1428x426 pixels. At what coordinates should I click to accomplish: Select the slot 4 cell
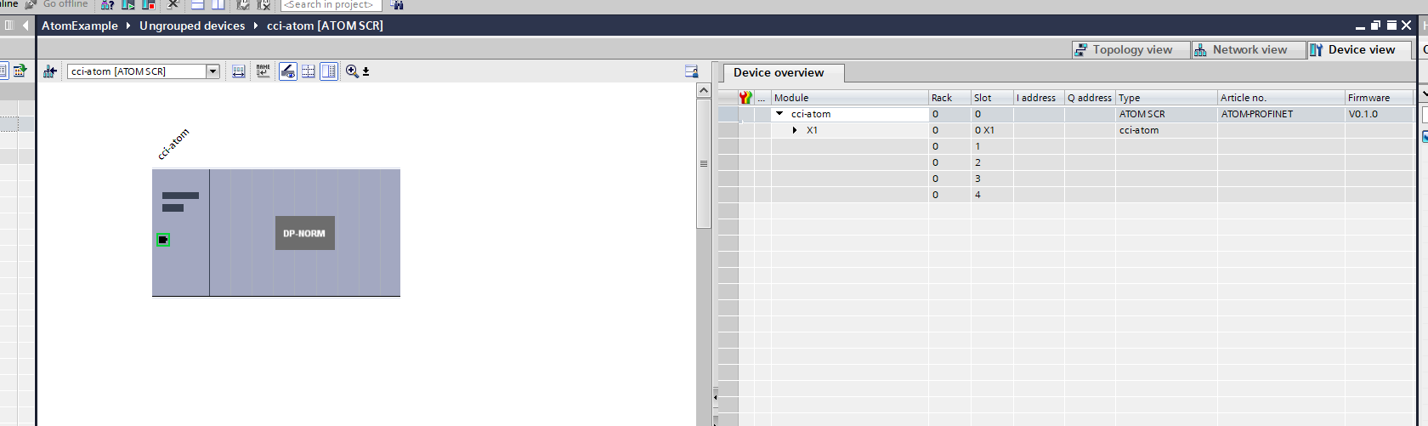click(x=992, y=195)
